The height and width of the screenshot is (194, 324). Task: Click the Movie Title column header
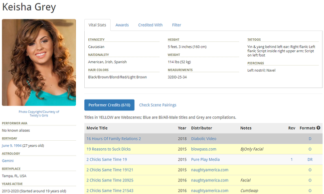tap(97, 128)
